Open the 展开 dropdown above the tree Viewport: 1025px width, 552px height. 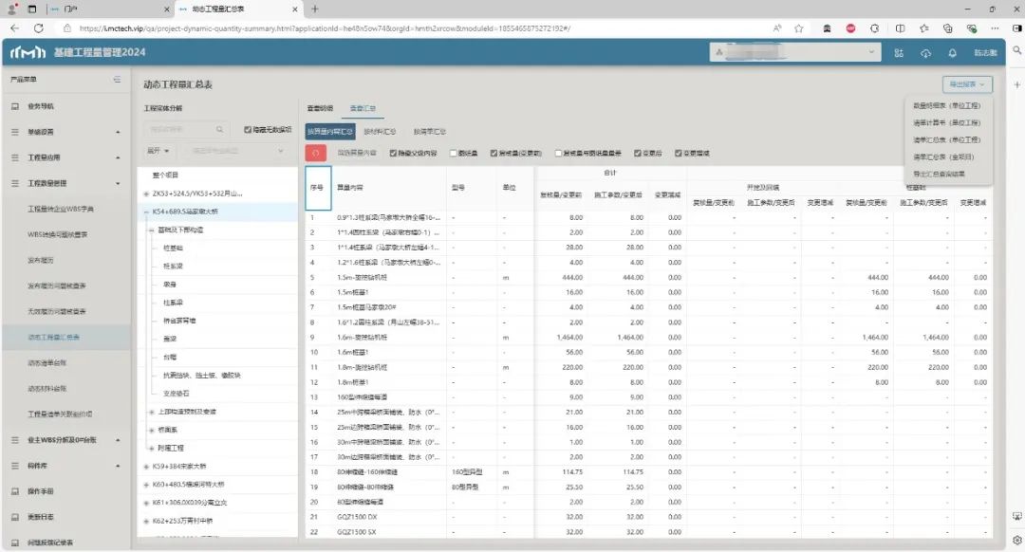pyautogui.click(x=158, y=151)
